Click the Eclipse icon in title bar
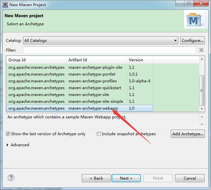The height and width of the screenshot is (190, 211). pyautogui.click(x=5, y=5)
